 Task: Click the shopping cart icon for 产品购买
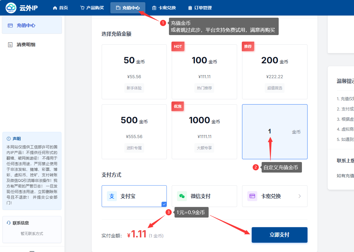point(82,8)
